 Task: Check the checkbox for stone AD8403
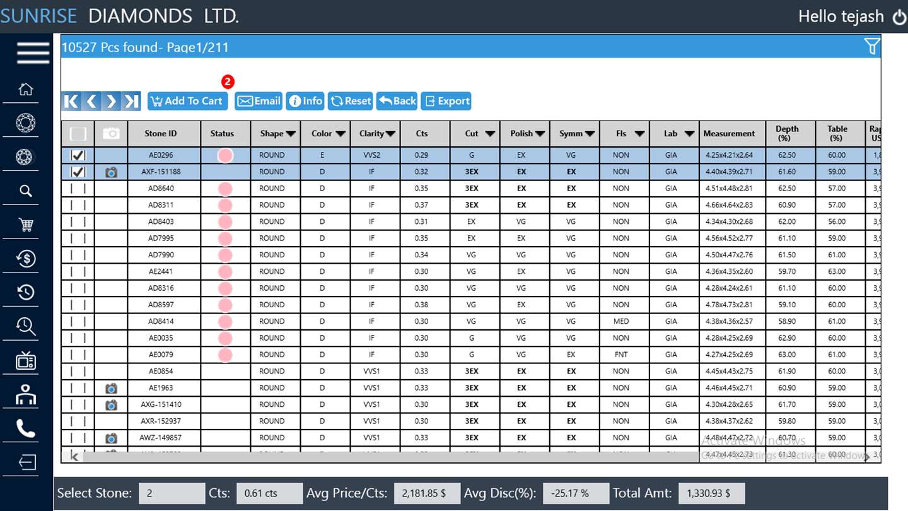78,221
